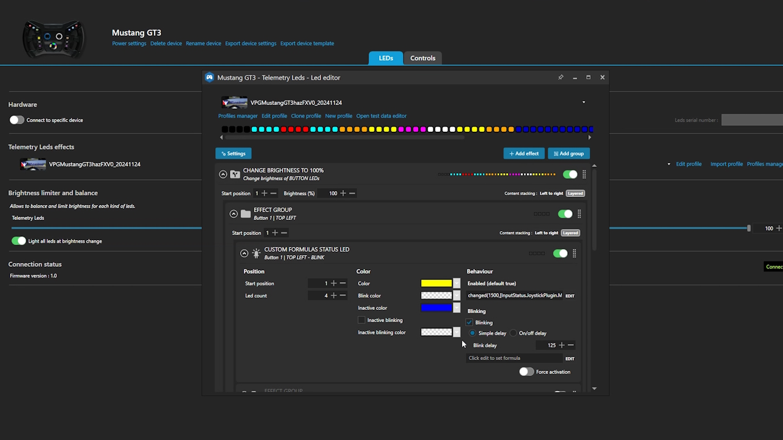This screenshot has width=783, height=440.
Task: Increase Blink delay with plus icon
Action: 562,345
